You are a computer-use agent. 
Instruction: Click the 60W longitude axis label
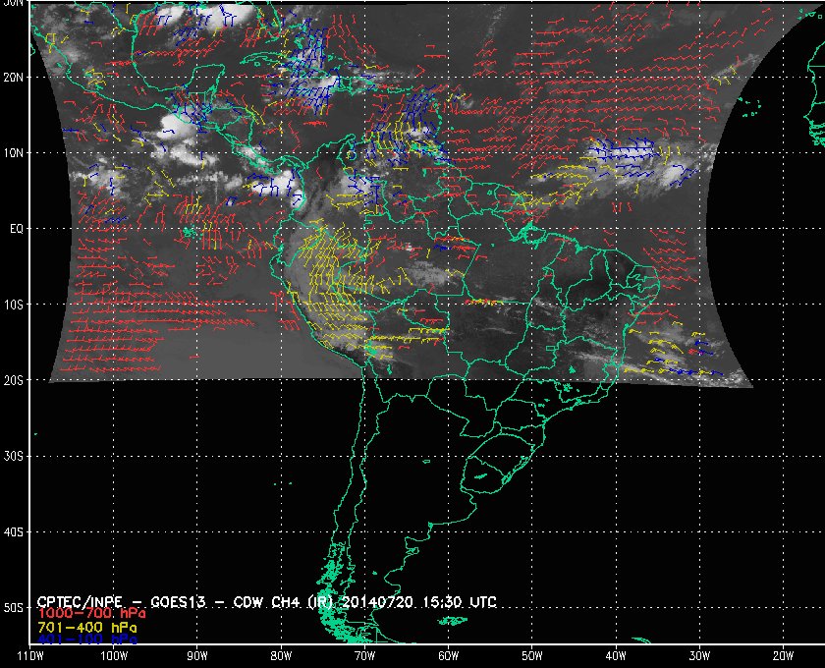448,655
